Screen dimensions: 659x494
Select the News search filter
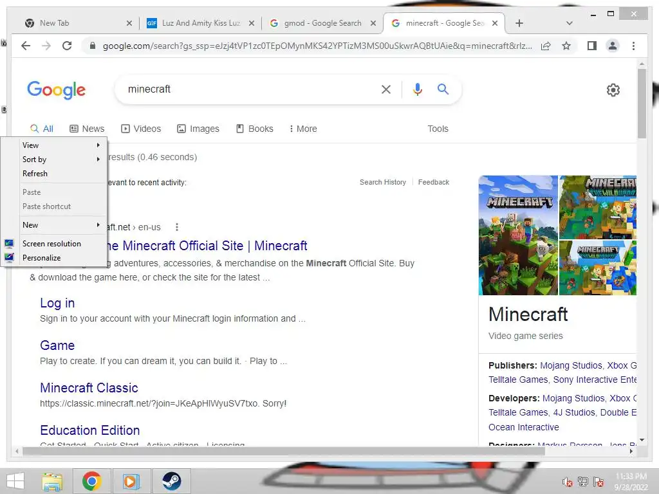[x=87, y=129]
